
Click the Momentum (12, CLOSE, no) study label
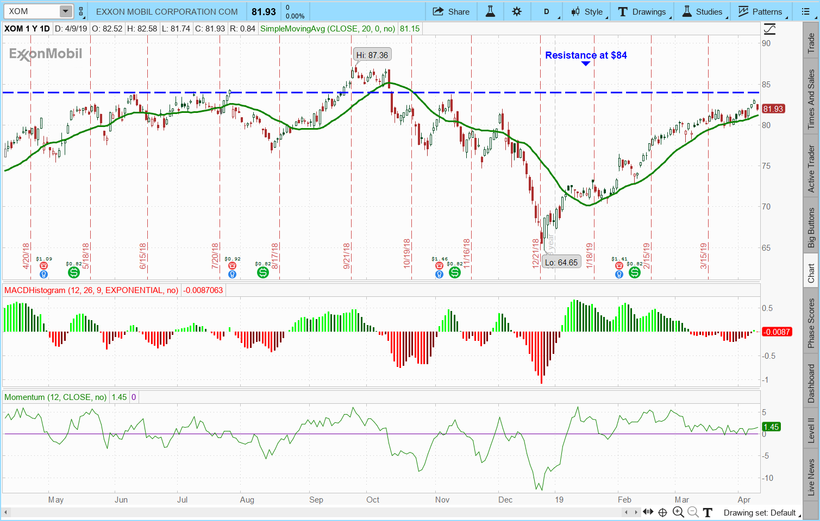point(55,397)
